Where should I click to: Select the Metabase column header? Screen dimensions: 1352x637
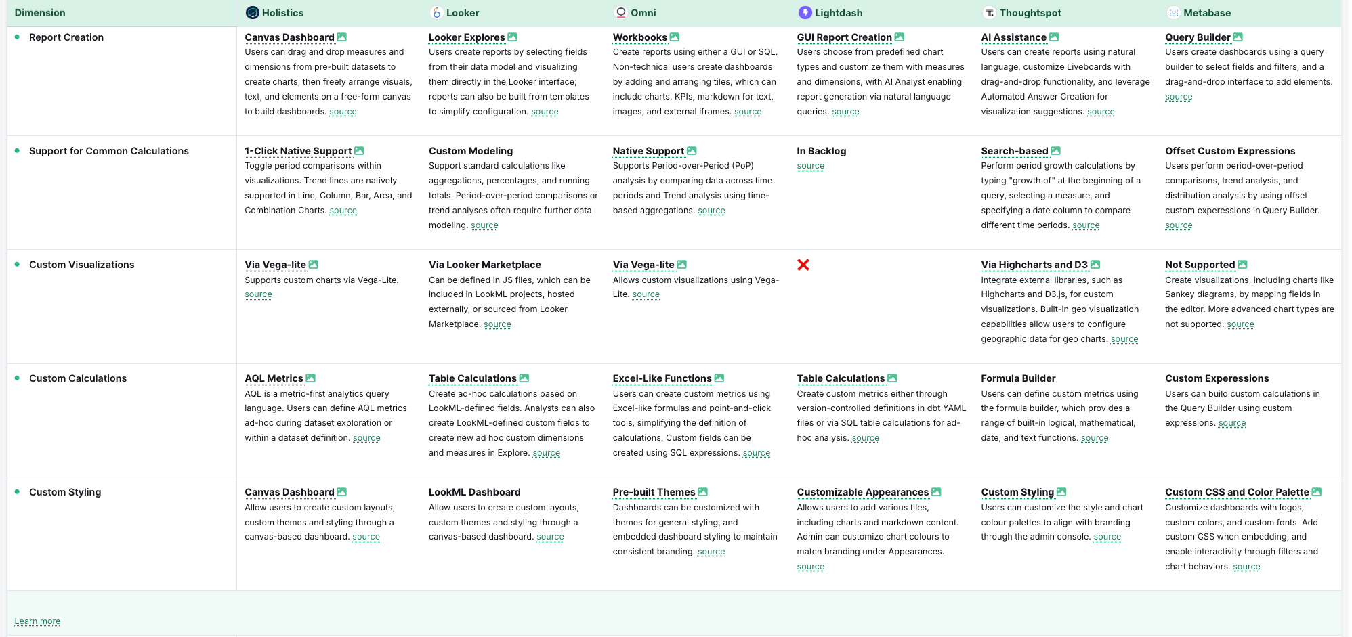(x=1207, y=13)
